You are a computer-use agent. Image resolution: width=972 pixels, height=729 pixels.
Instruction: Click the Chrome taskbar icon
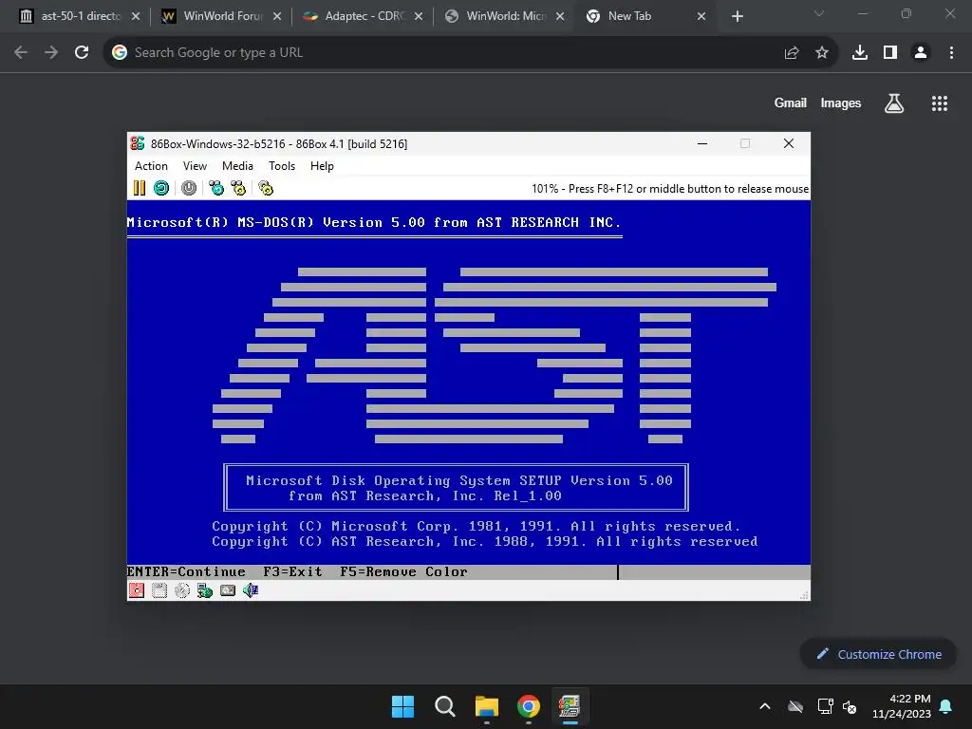click(x=529, y=706)
